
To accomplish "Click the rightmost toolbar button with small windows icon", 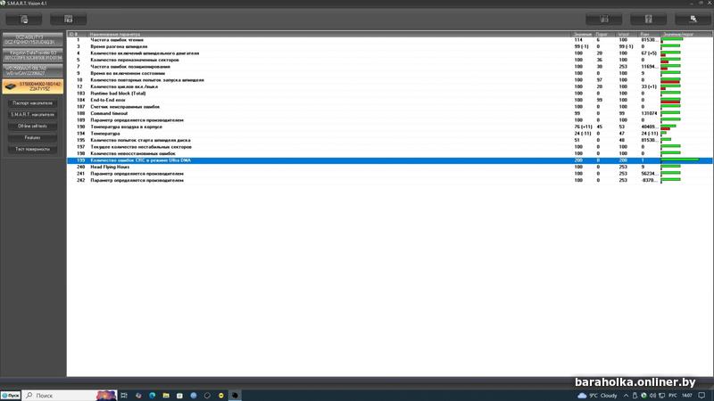I will pos(693,19).
